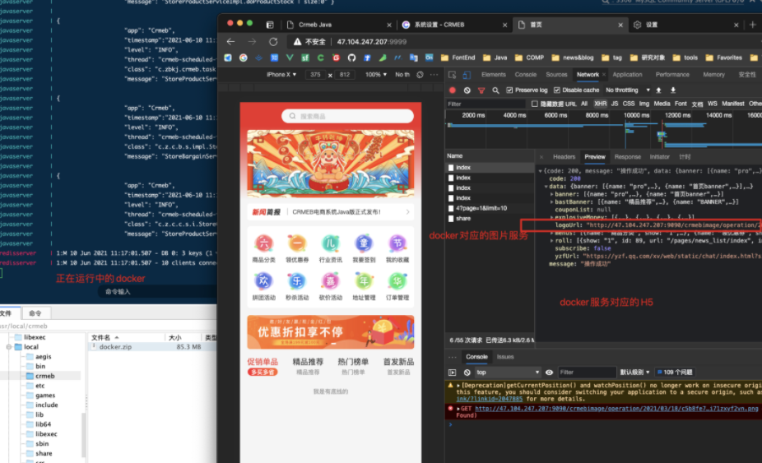Open the Google bookmark icon
The width and height of the screenshot is (762, 463).
[x=243, y=58]
